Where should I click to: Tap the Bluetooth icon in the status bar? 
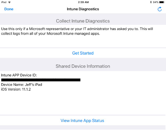click(151, 2)
